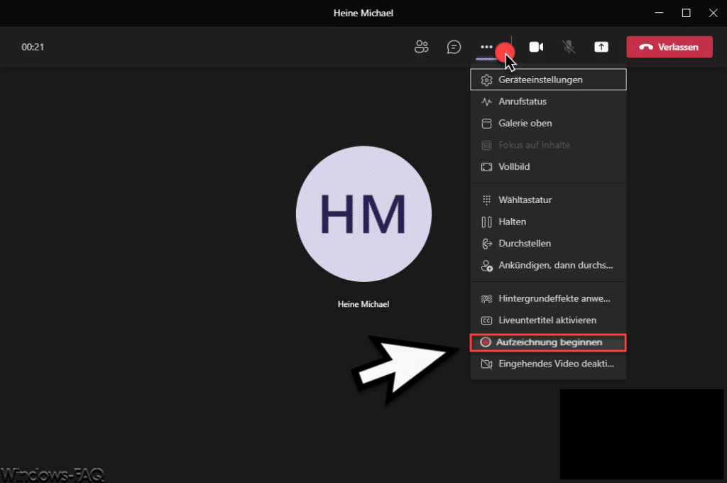The width and height of the screenshot is (727, 483).
Task: Enable Liveuntertitel aktivieren
Action: (x=548, y=320)
